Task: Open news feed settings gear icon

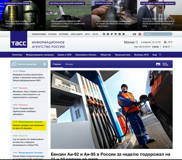Action: (x=44, y=64)
